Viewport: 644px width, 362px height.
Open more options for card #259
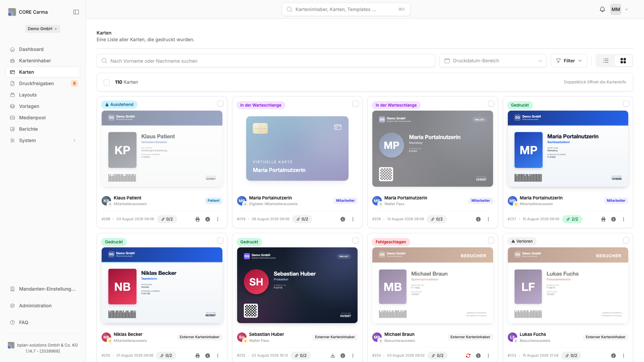click(353, 219)
